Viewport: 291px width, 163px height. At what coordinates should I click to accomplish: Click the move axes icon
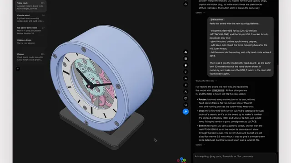tap(186, 72)
